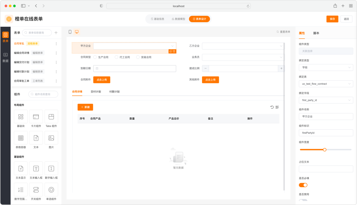
Task: Open the 甲方企业 dropdown
Action: 135,46
